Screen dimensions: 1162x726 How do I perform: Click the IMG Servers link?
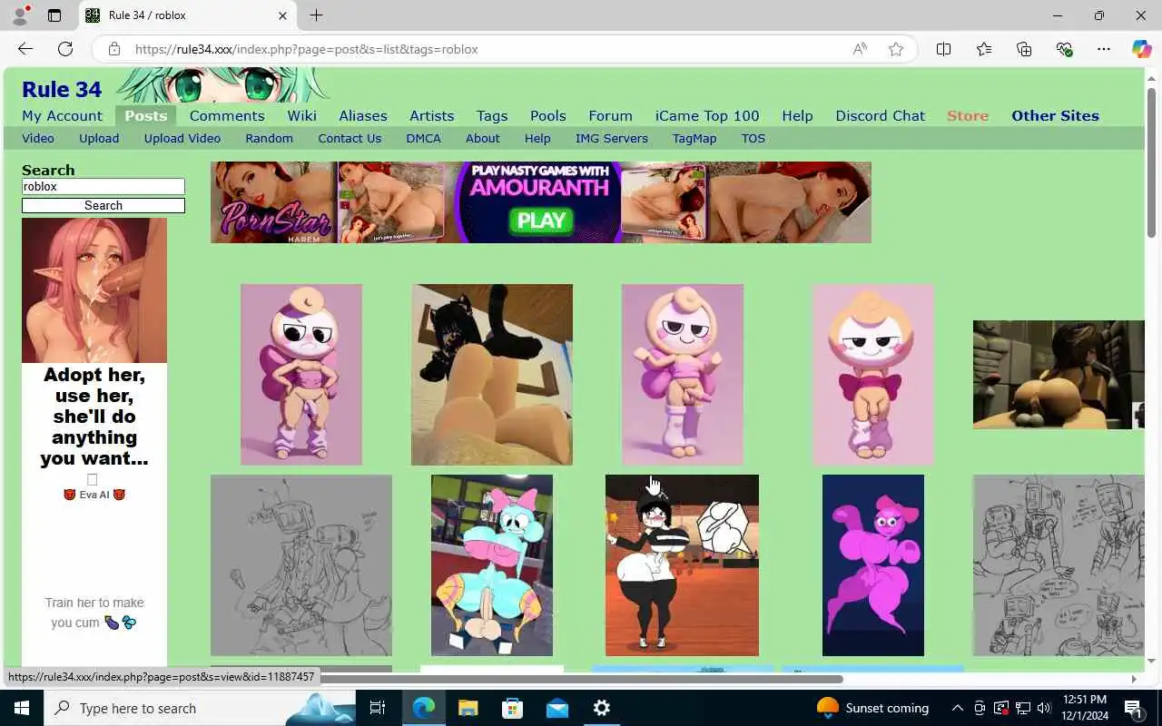point(612,138)
